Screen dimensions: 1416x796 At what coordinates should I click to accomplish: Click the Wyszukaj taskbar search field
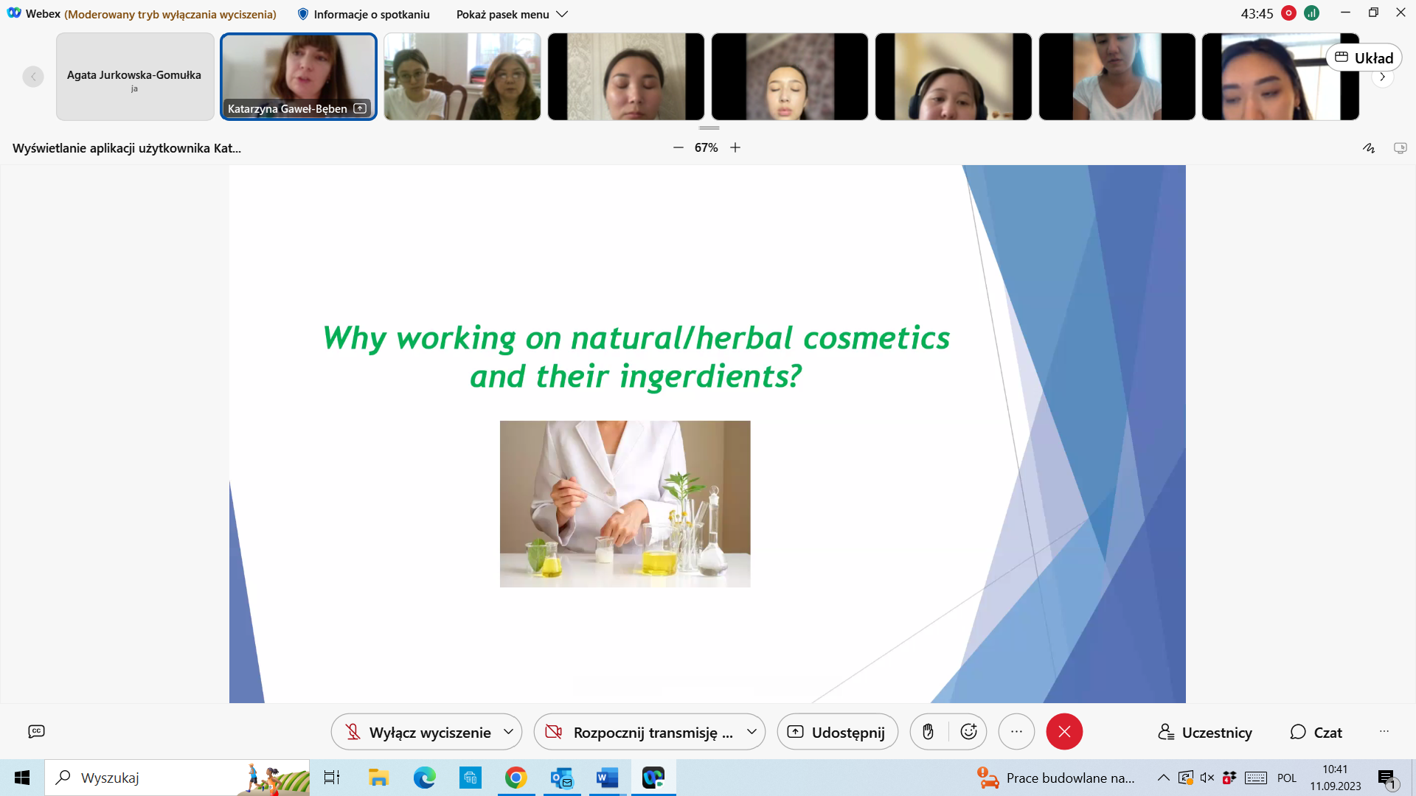tap(177, 778)
